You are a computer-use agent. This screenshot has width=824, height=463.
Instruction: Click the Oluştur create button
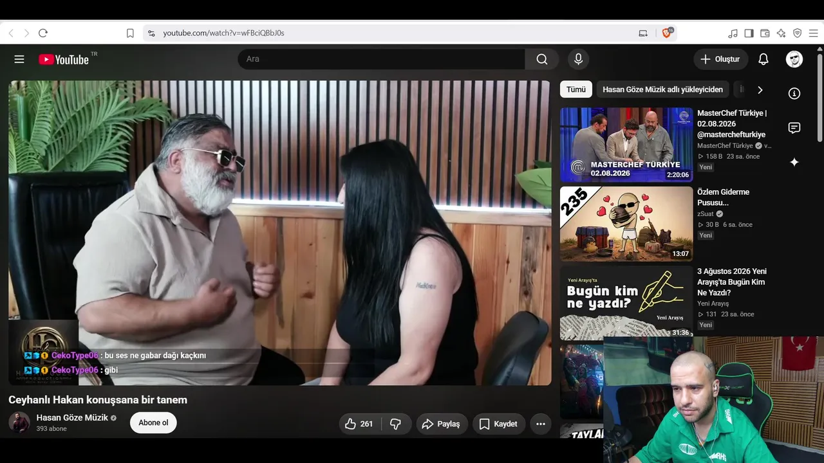pos(721,59)
